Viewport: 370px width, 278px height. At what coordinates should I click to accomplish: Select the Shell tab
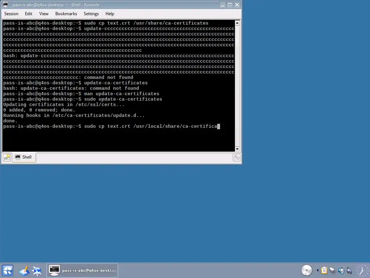(x=24, y=157)
